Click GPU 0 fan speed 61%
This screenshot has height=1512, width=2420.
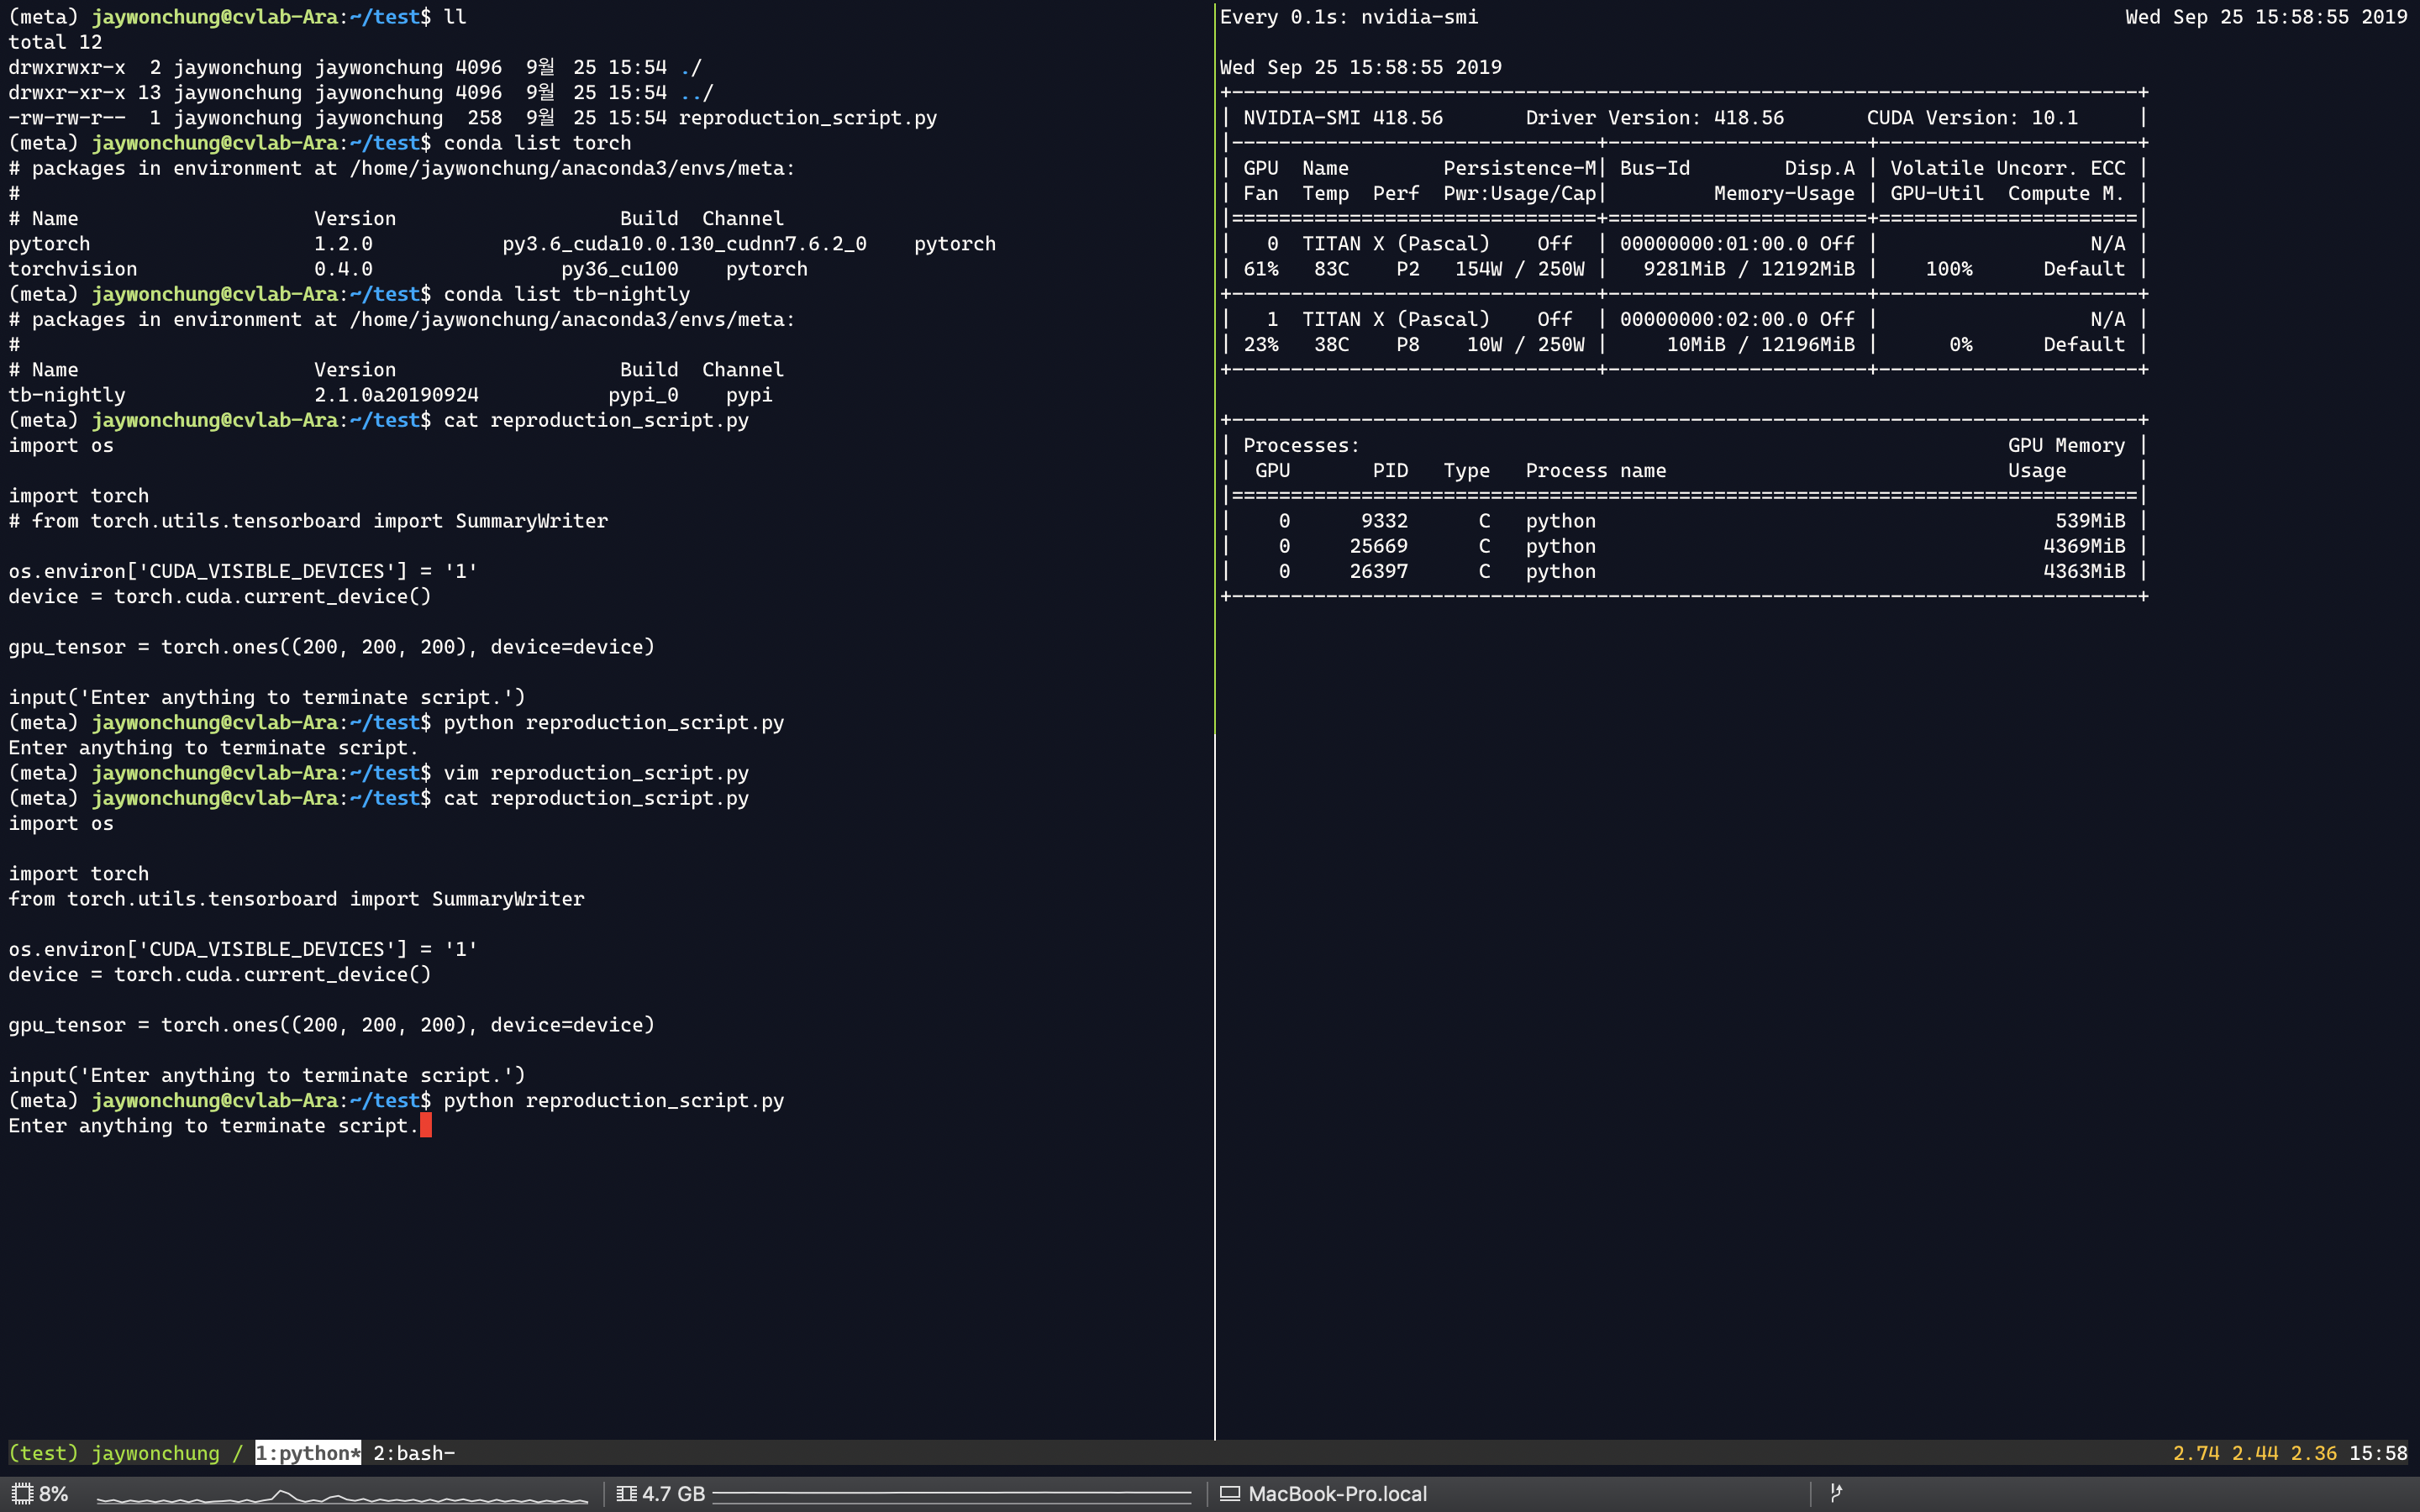[x=1261, y=269]
